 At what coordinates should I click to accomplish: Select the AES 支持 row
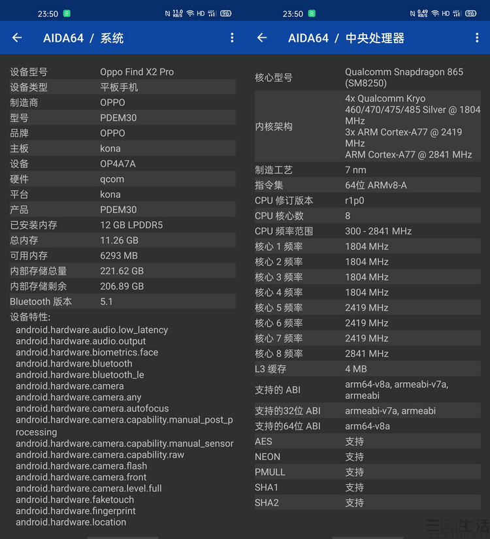pos(368,442)
